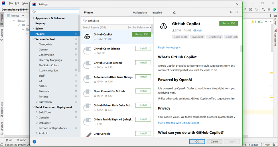
Task: Open the Commit tool window on left stripe
Action: click(x=2, y=35)
